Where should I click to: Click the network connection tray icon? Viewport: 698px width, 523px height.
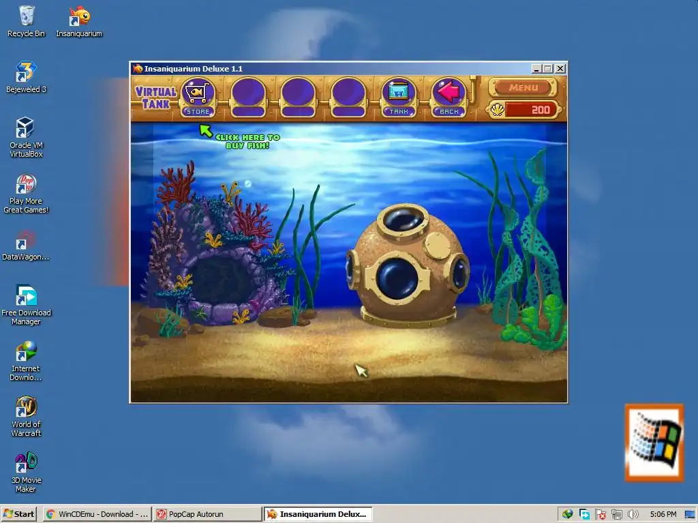(616, 514)
